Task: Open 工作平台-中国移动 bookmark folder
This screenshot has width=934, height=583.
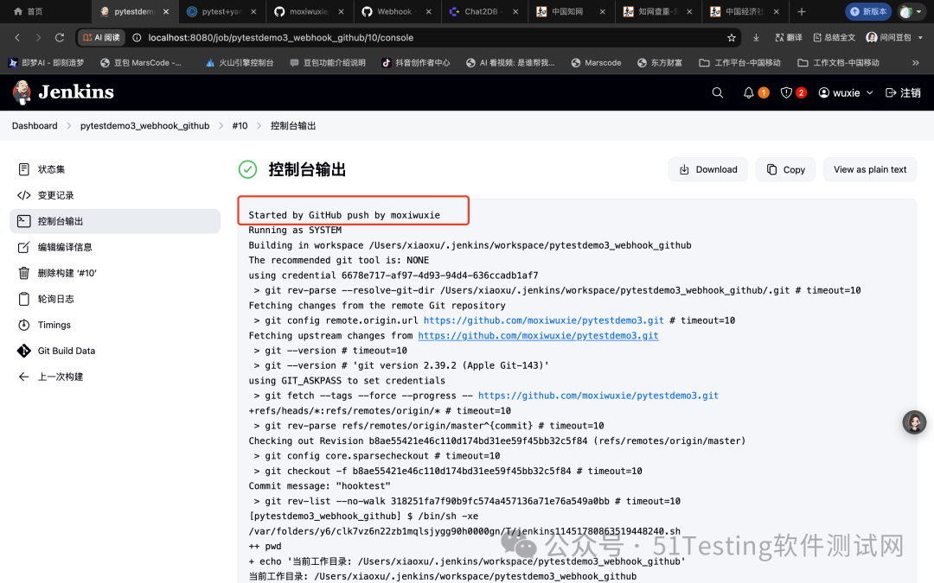Action: (x=739, y=62)
